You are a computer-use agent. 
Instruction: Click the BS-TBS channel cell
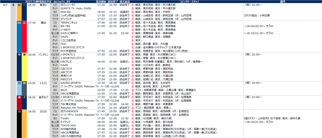tap(65, 26)
